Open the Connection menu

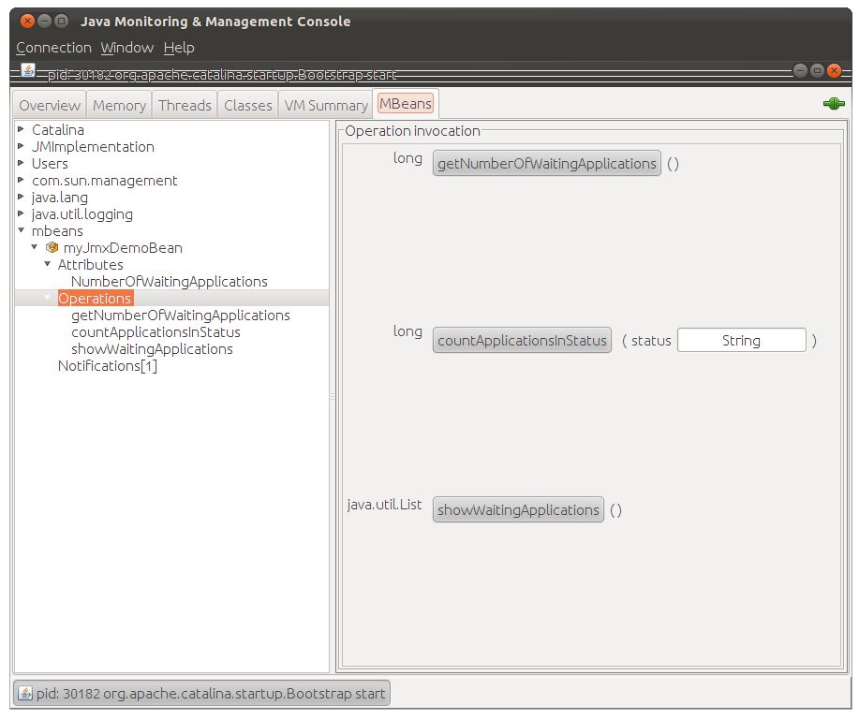(x=53, y=48)
